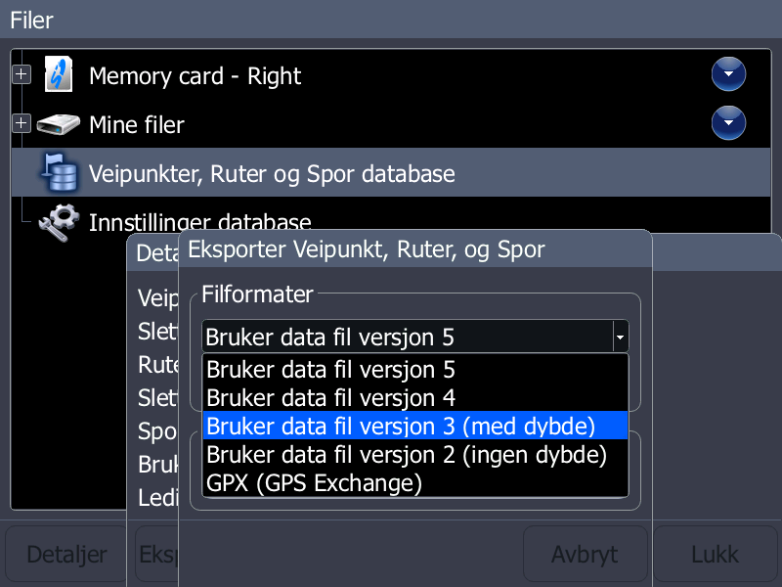Viewport: 782px width, 587px height.
Task: Open Memory card round blue arrow menu
Action: point(728,74)
